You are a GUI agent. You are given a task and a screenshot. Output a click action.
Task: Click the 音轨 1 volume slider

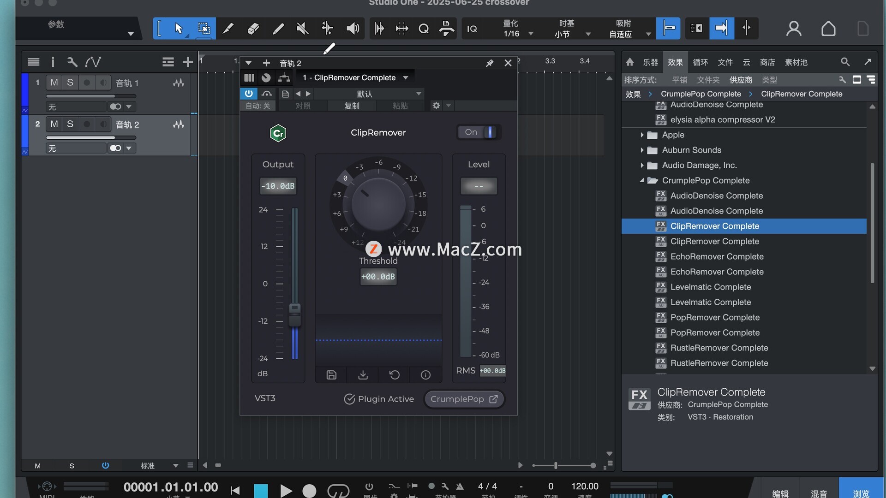(x=91, y=96)
